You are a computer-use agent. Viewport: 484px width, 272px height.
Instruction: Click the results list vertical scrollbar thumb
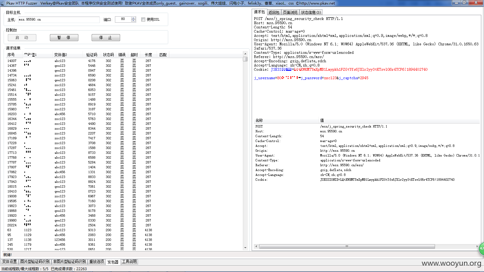(x=245, y=59)
